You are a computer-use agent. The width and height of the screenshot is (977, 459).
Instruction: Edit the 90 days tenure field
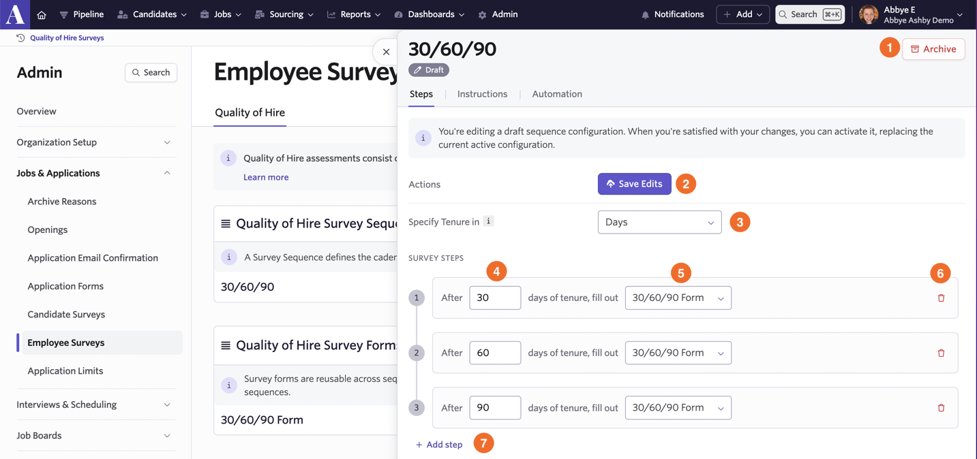tap(495, 408)
